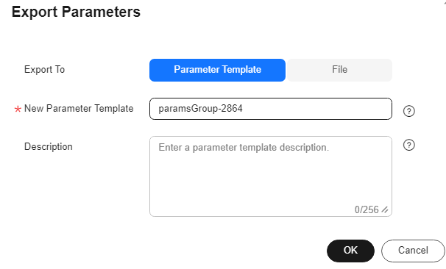Click the blank area below File option
This screenshot has width=446, height=269.
[x=339, y=90]
